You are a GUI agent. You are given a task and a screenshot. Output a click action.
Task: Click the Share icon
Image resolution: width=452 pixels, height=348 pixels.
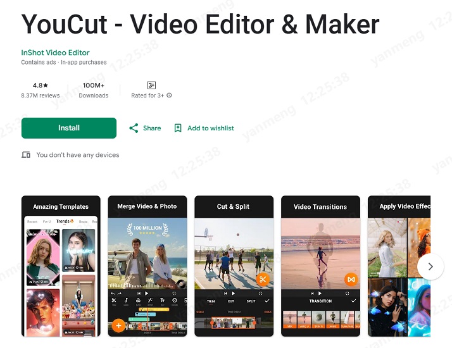point(134,128)
